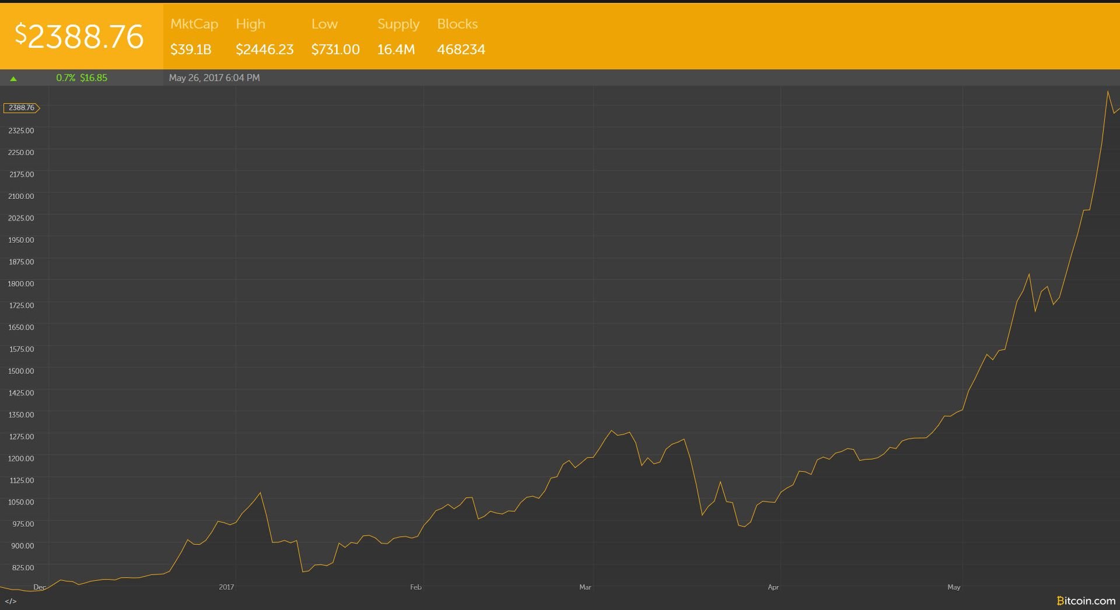1120x610 pixels.
Task: Click the Mar x-axis label
Action: (x=585, y=587)
